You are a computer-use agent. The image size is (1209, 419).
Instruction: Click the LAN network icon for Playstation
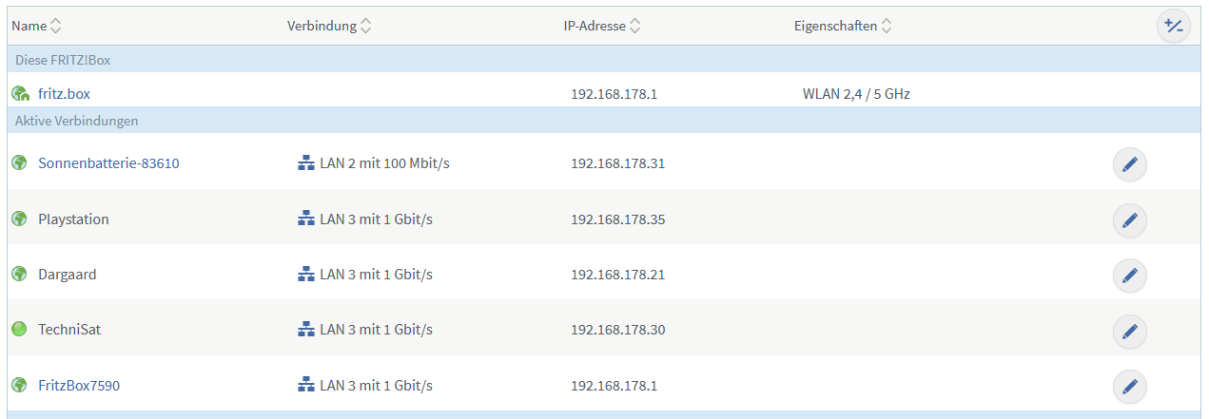point(305,219)
